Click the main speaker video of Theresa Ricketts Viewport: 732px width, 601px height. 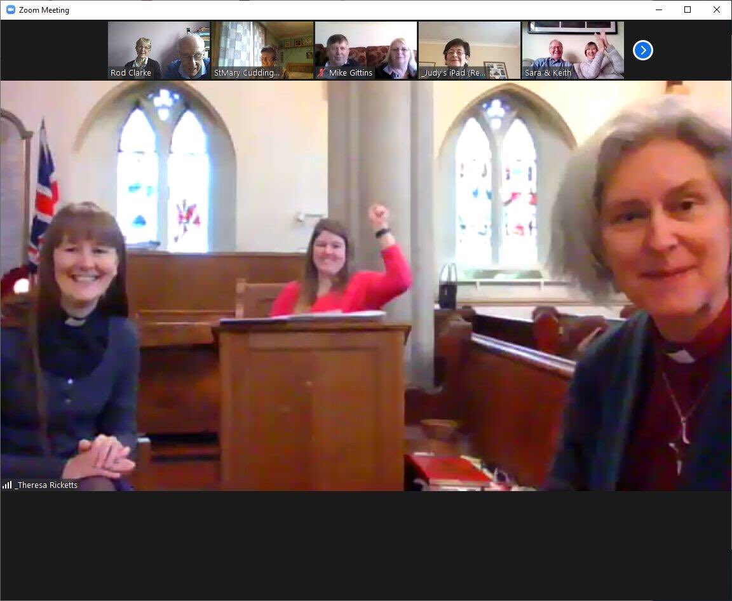[x=366, y=285]
